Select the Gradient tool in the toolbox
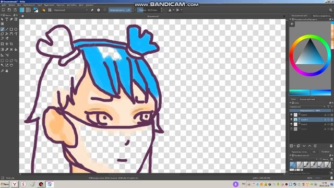This screenshot has width=334, height=188. [x=2, y=50]
